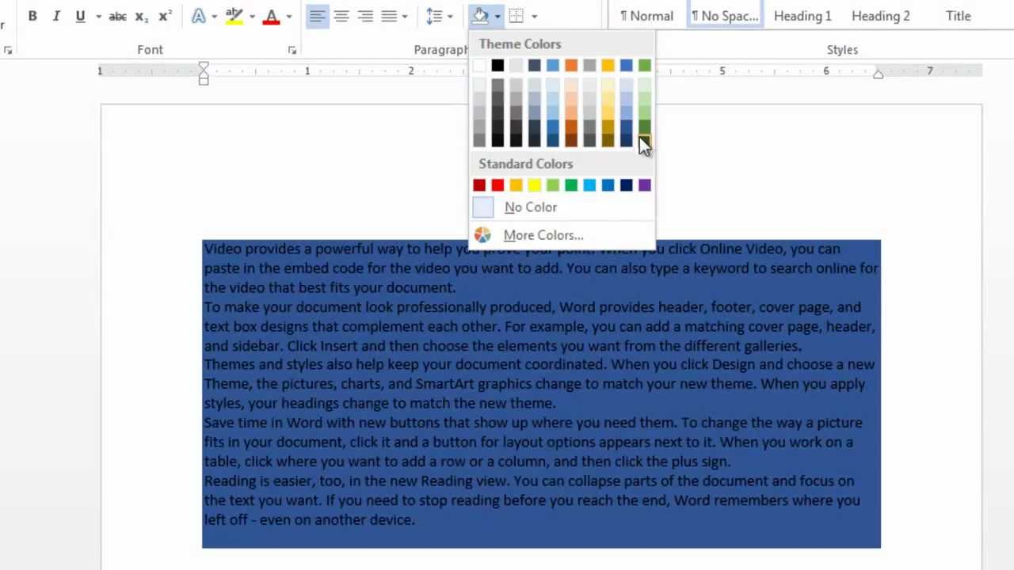Apply text highlight color
Screen dimensions: 1014x570
(x=234, y=16)
